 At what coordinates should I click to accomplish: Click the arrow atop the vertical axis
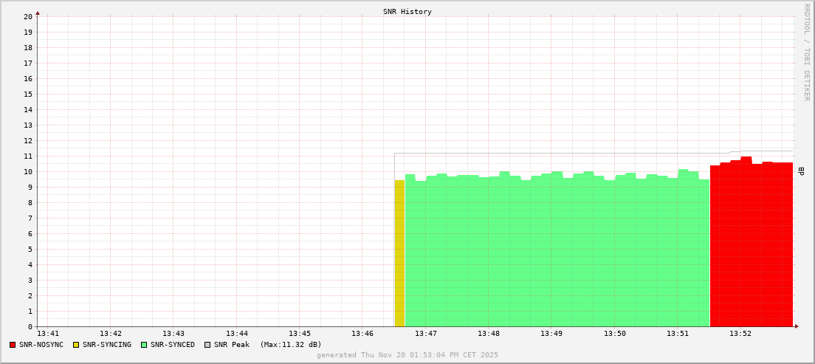38,13
